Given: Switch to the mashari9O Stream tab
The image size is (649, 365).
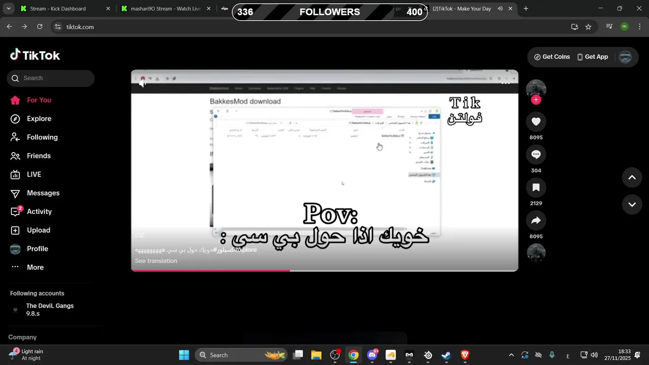Looking at the screenshot, I should pos(165,9).
